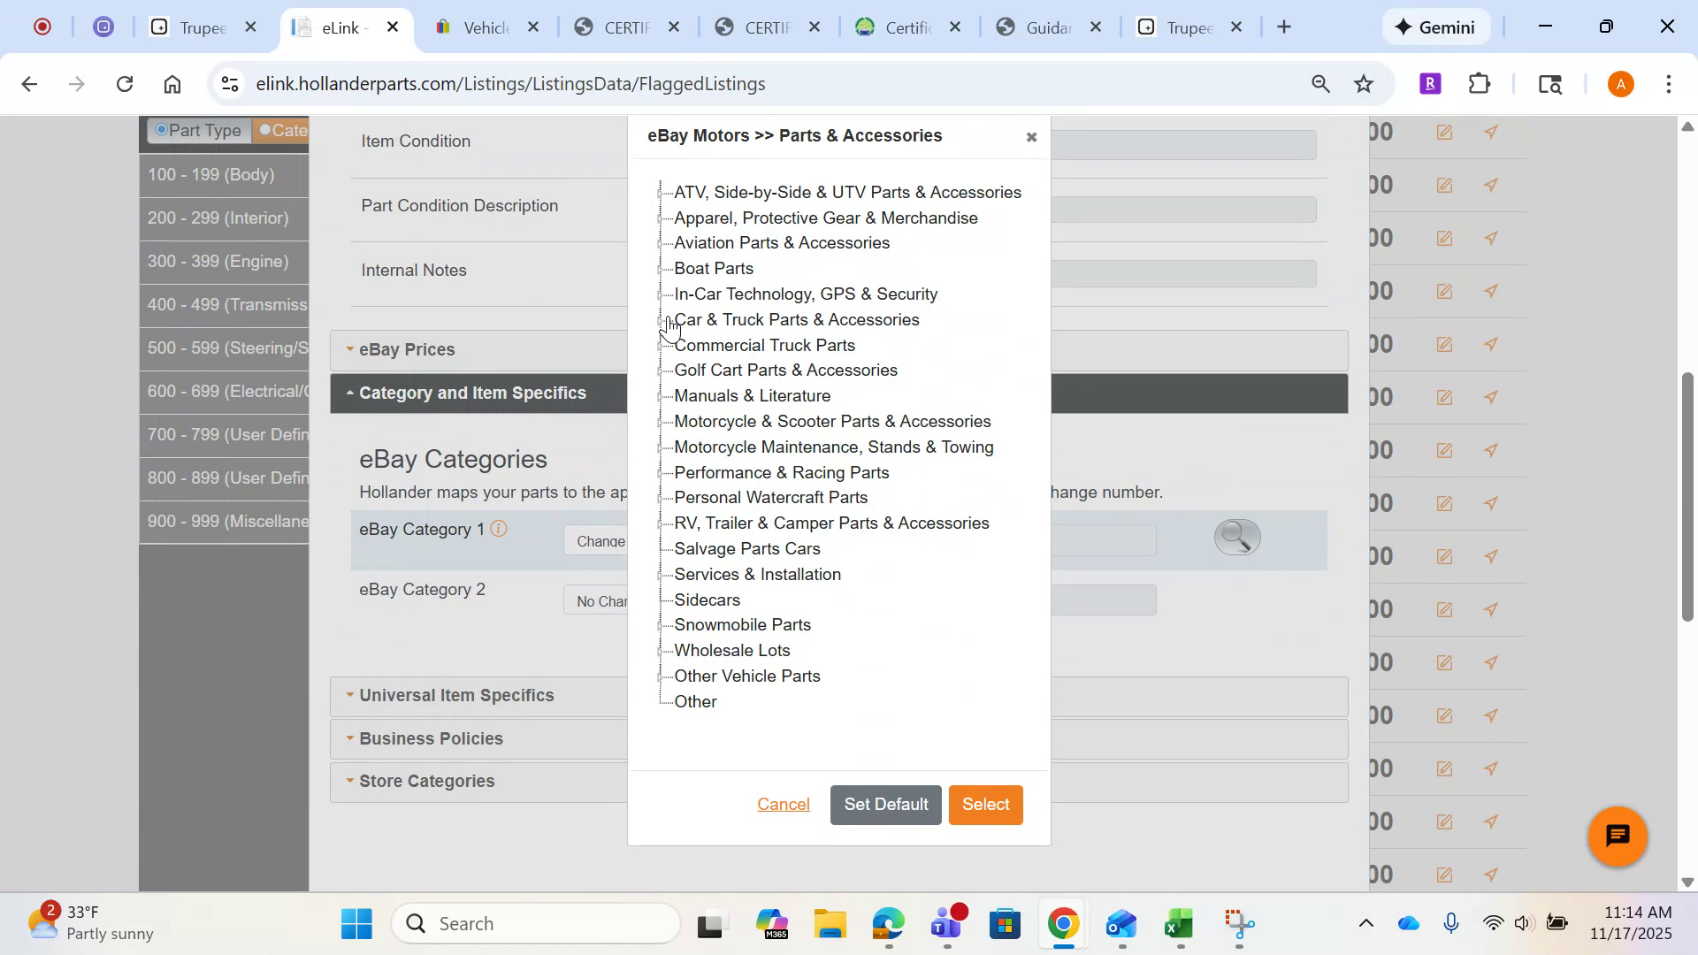This screenshot has height=955, width=1698.
Task: Select the Category radio button
Action: click(264, 129)
